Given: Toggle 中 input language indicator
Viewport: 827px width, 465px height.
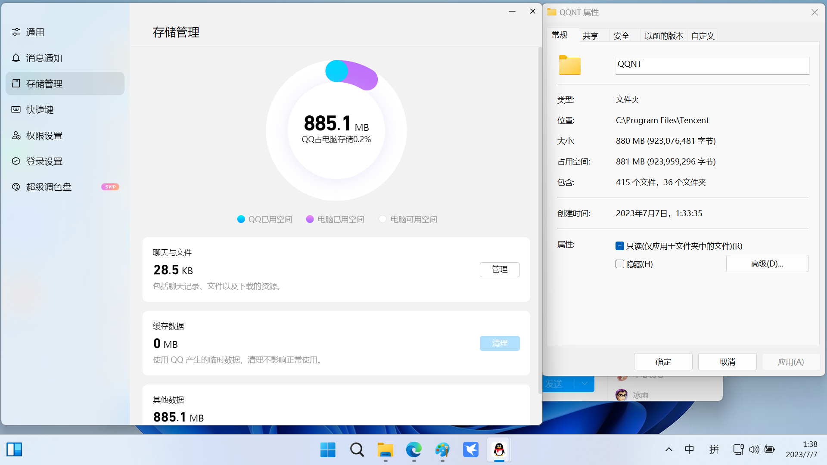Looking at the screenshot, I should tap(689, 450).
